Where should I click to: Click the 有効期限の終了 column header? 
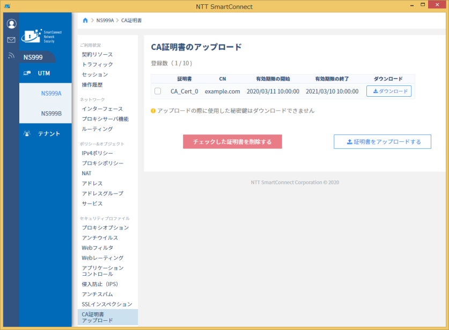[332, 78]
